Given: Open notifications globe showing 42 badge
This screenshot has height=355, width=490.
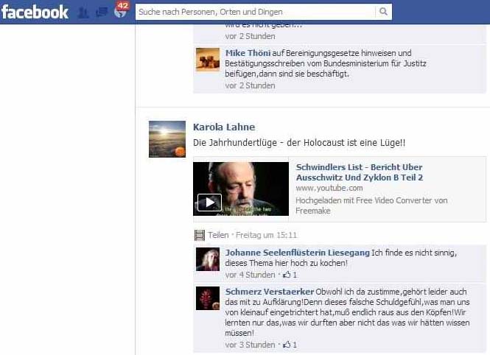Looking at the screenshot, I should click(119, 13).
